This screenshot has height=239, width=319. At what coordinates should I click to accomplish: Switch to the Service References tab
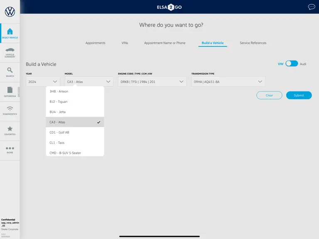tap(253, 43)
